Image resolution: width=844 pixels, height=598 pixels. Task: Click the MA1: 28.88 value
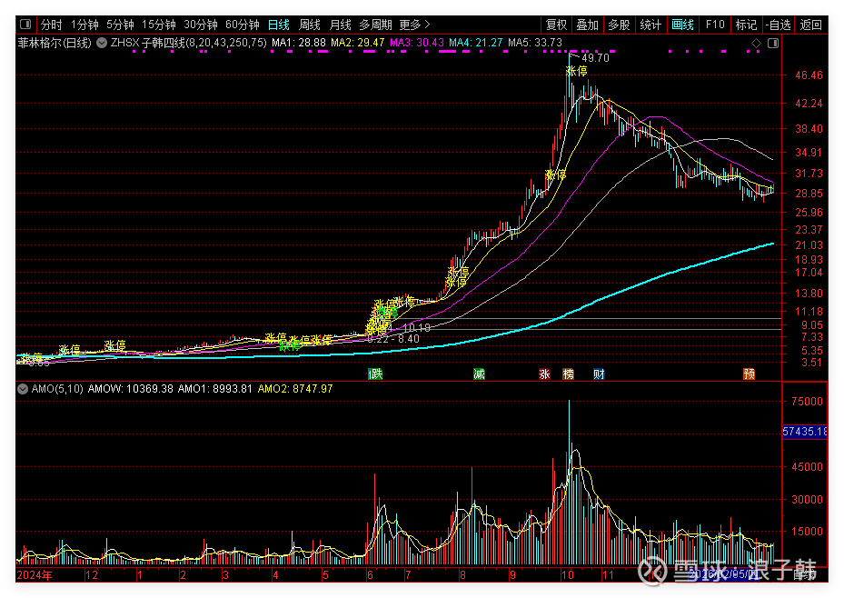[x=299, y=43]
